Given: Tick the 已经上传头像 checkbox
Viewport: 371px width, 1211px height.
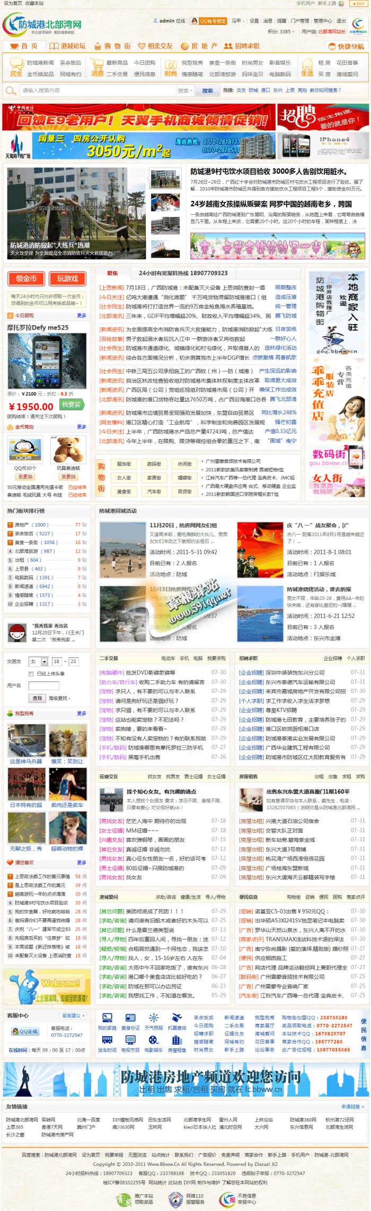Looking at the screenshot, I should (31, 674).
